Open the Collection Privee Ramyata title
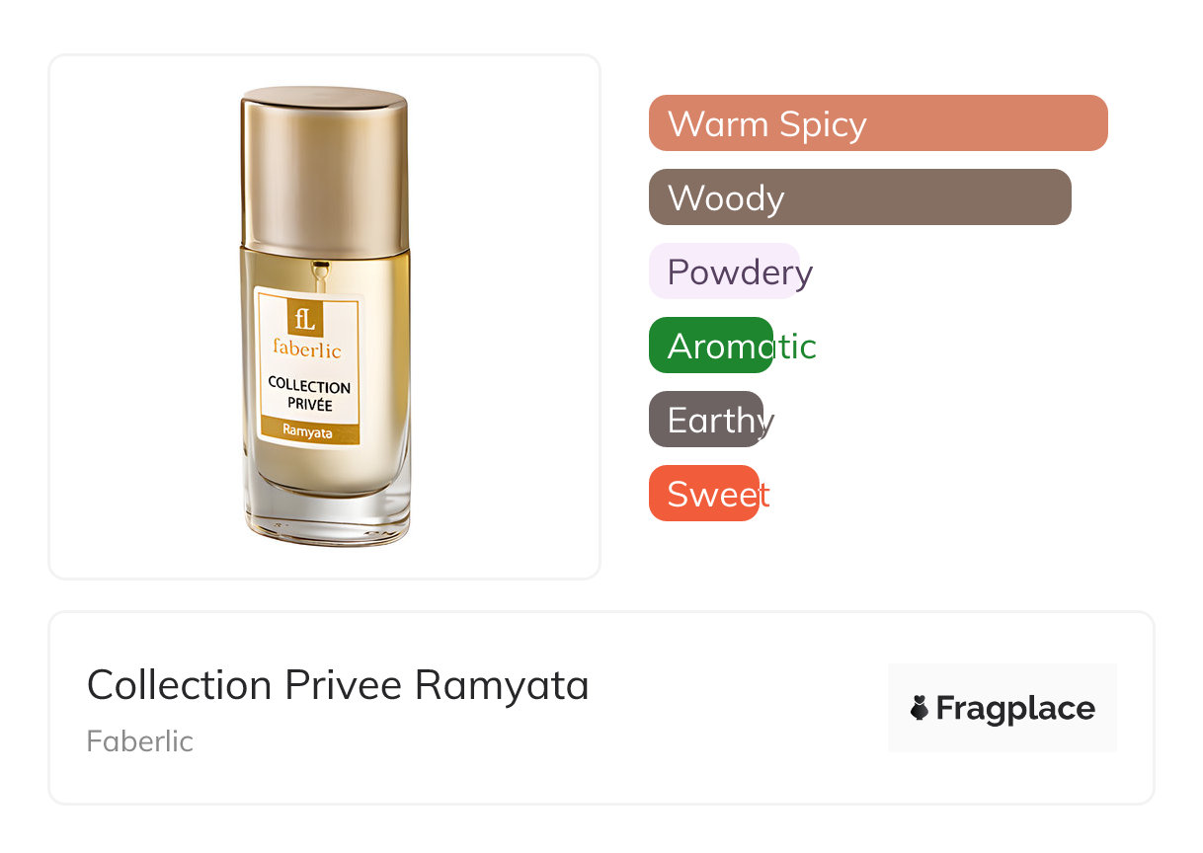1203x853 pixels. (x=338, y=684)
